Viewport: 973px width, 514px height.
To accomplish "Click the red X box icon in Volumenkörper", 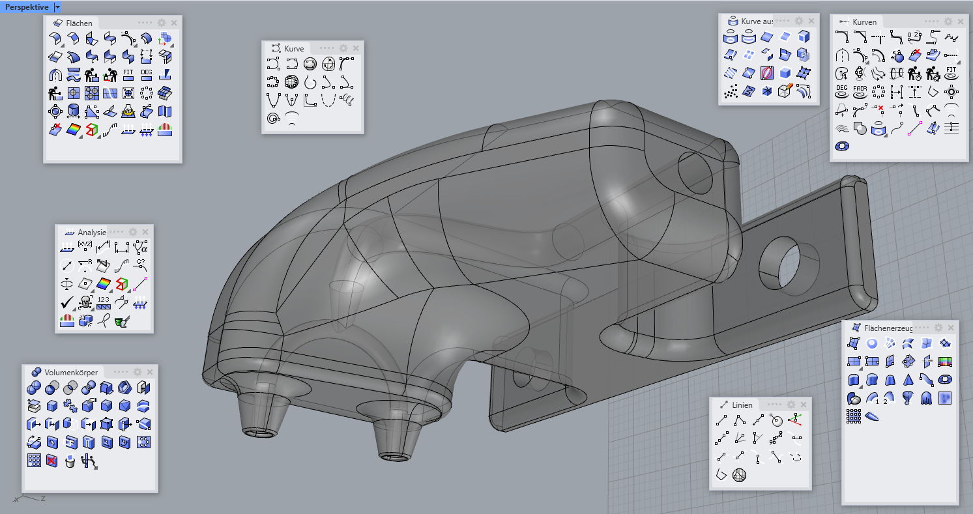I will tap(53, 461).
